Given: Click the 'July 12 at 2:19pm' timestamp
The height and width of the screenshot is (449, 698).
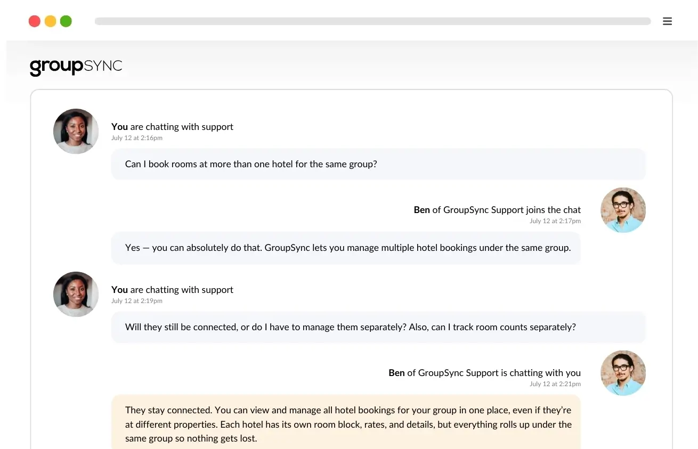Looking at the screenshot, I should (x=137, y=301).
